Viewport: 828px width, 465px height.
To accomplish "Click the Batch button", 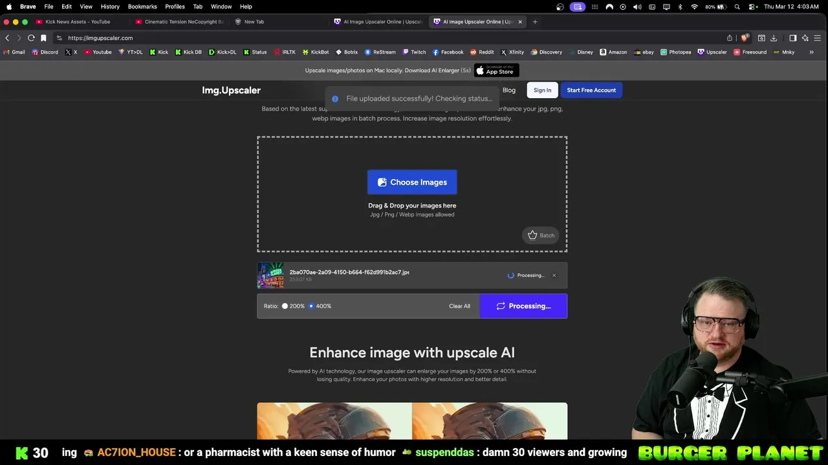I will 541,235.
